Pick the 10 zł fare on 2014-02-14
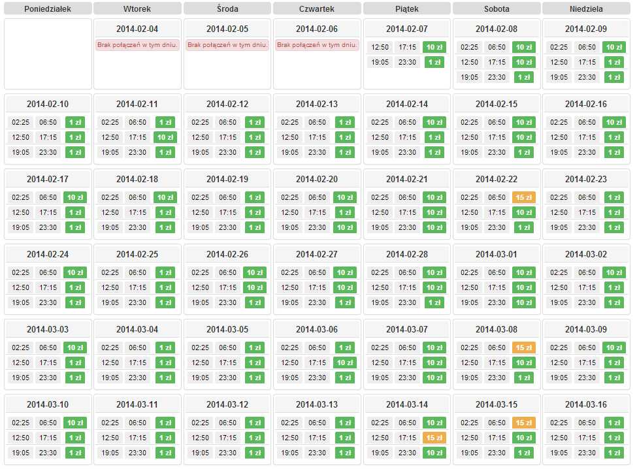This screenshot has height=469, width=637. pyautogui.click(x=434, y=122)
